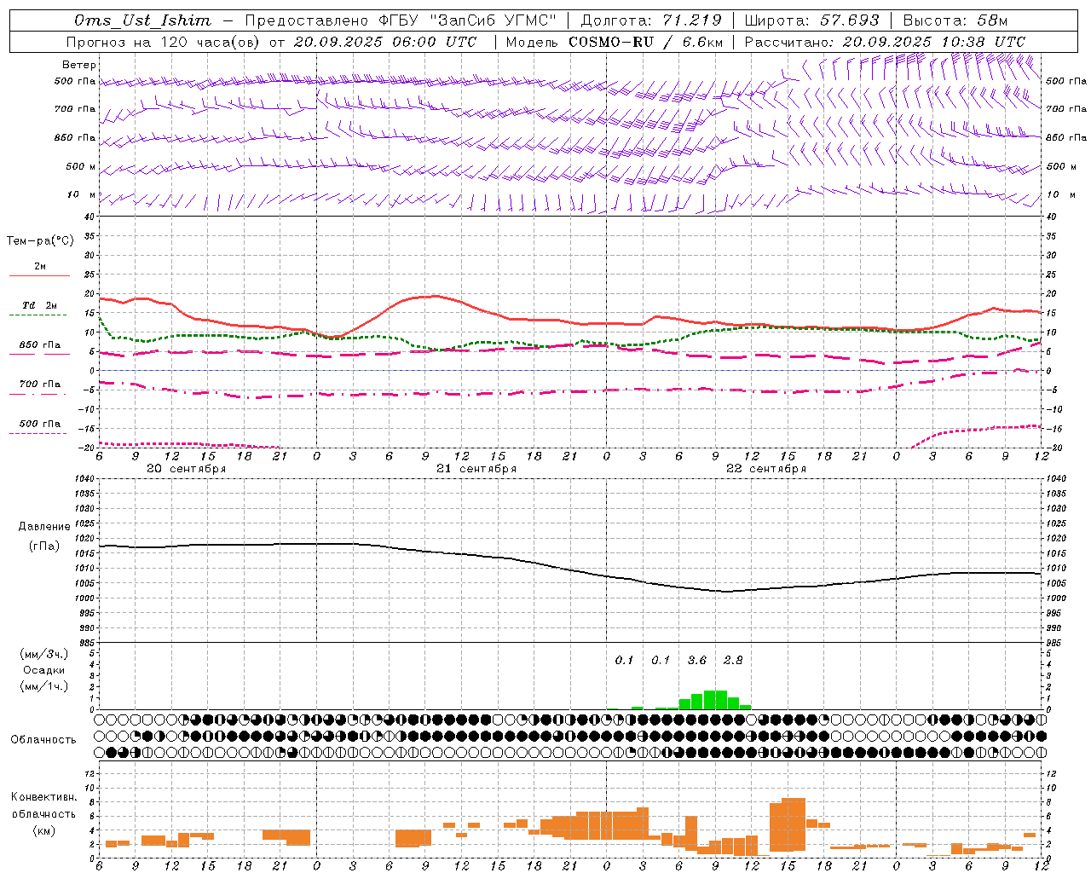Click the '(гПа)' pressure unit label
Viewport: 1091px width, 873px height.
(x=44, y=546)
